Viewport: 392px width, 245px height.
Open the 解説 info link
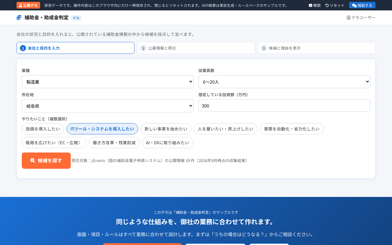click(315, 5)
